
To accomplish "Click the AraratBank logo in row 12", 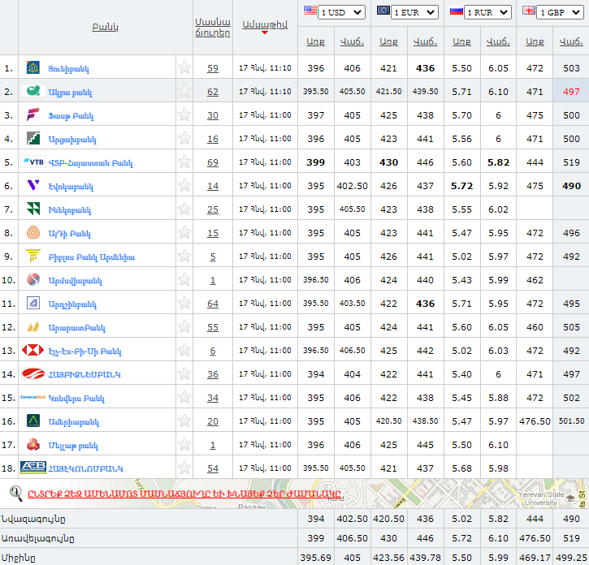I will pyautogui.click(x=33, y=326).
